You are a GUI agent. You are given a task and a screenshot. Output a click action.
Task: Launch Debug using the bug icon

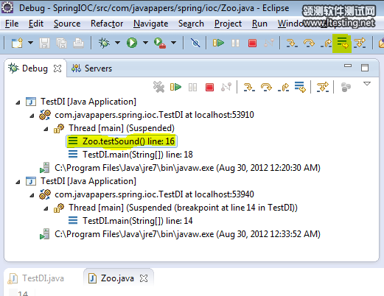[104, 43]
